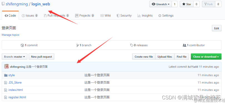
Task: Click the repository book icon beside shifengming
Action: pos(3,4)
